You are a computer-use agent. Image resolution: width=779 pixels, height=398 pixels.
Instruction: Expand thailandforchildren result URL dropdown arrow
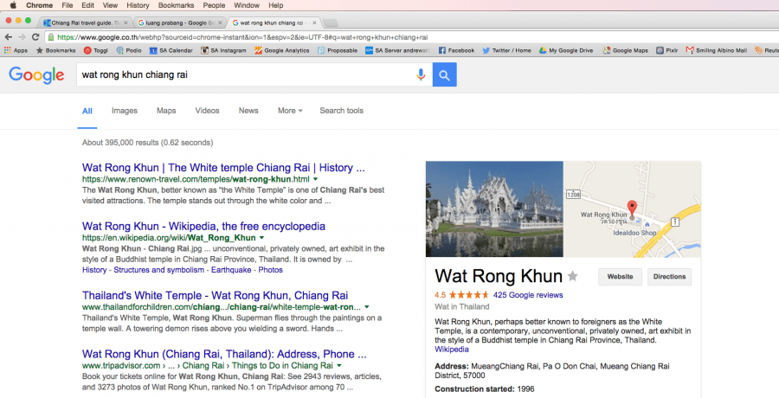[367, 307]
